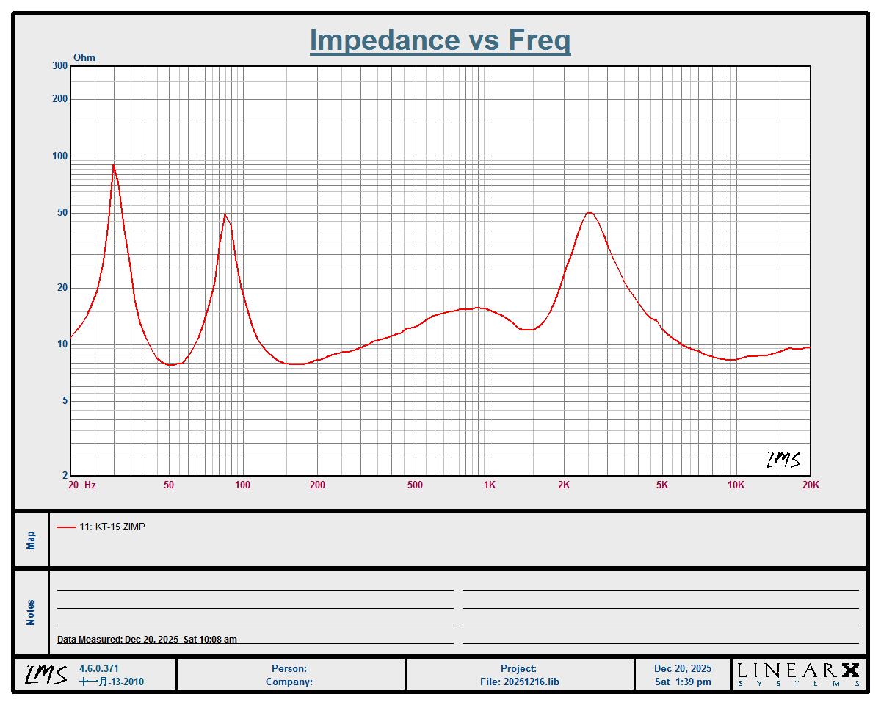This screenshot has width=881, height=705.
Task: Click the LMS logo in the bottom-left footer
Action: coord(46,674)
